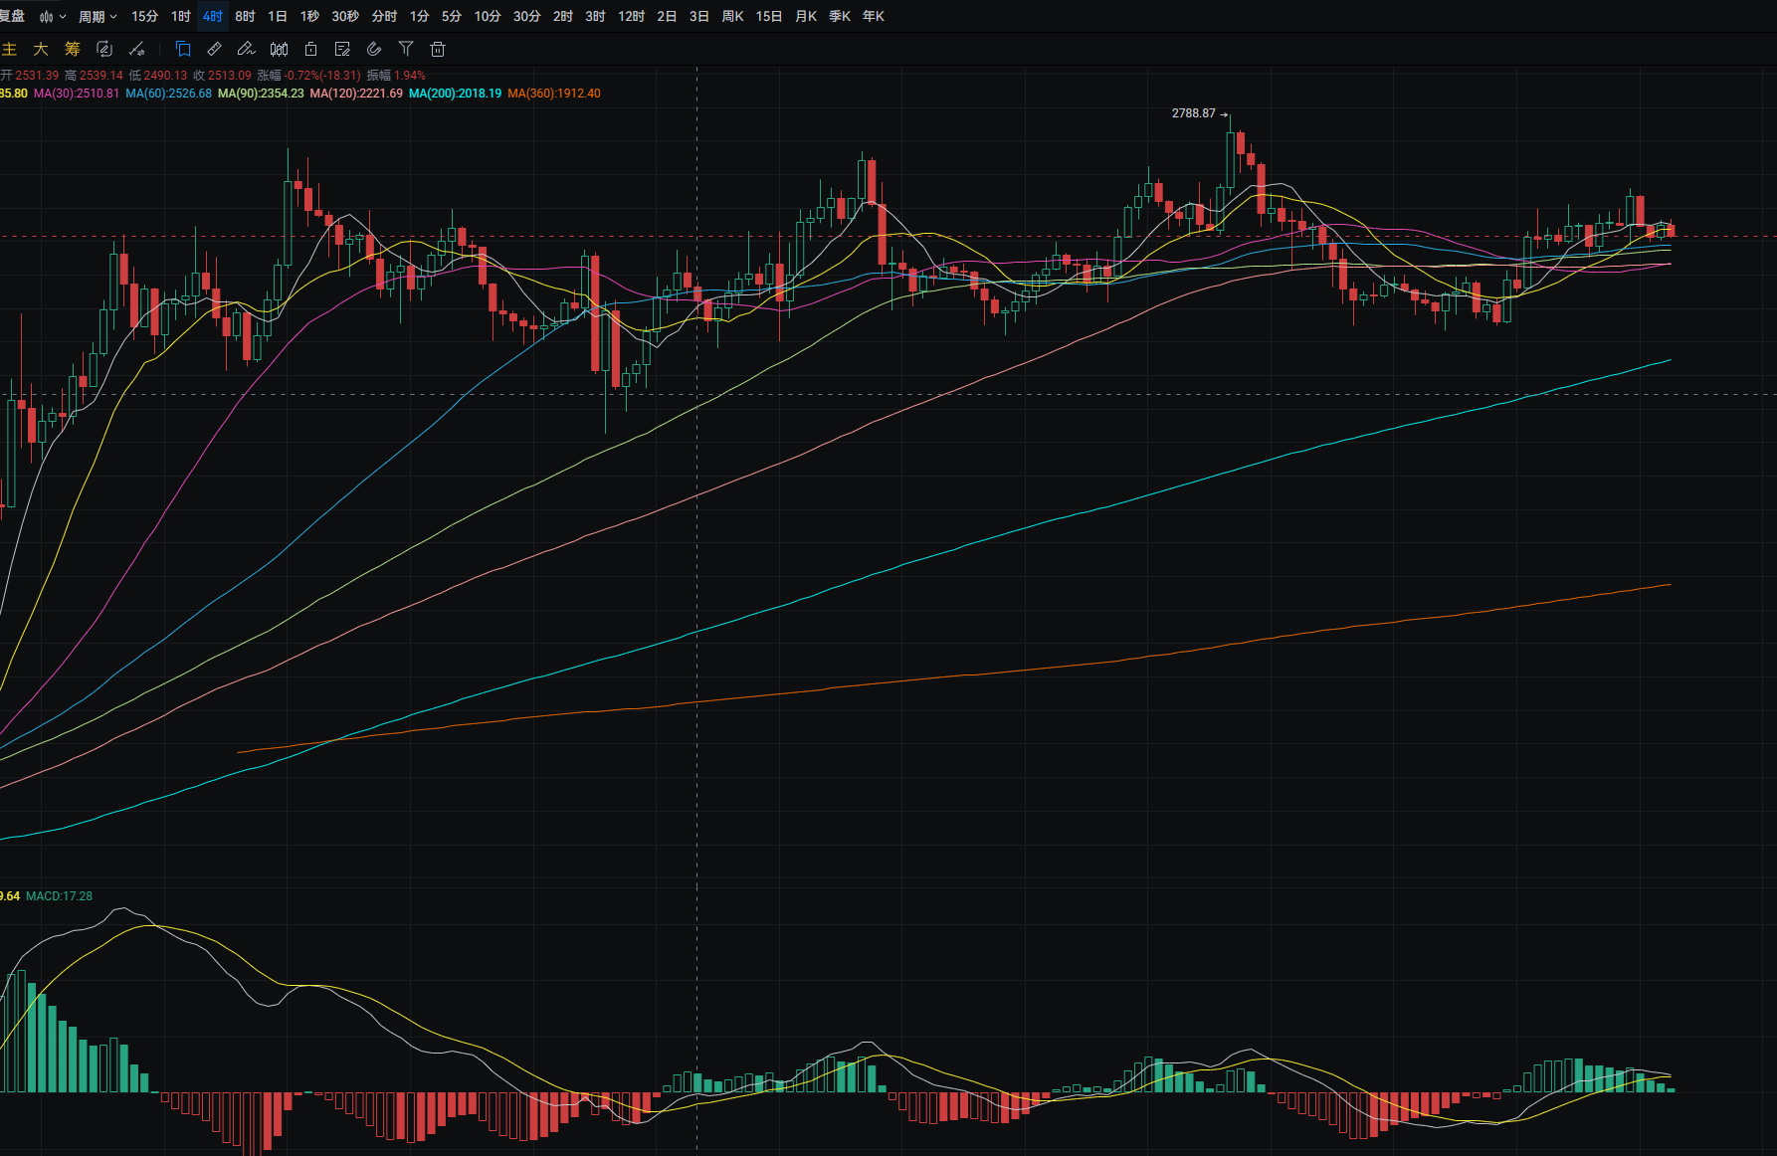Switch to the 月K monthly chart

(806, 17)
